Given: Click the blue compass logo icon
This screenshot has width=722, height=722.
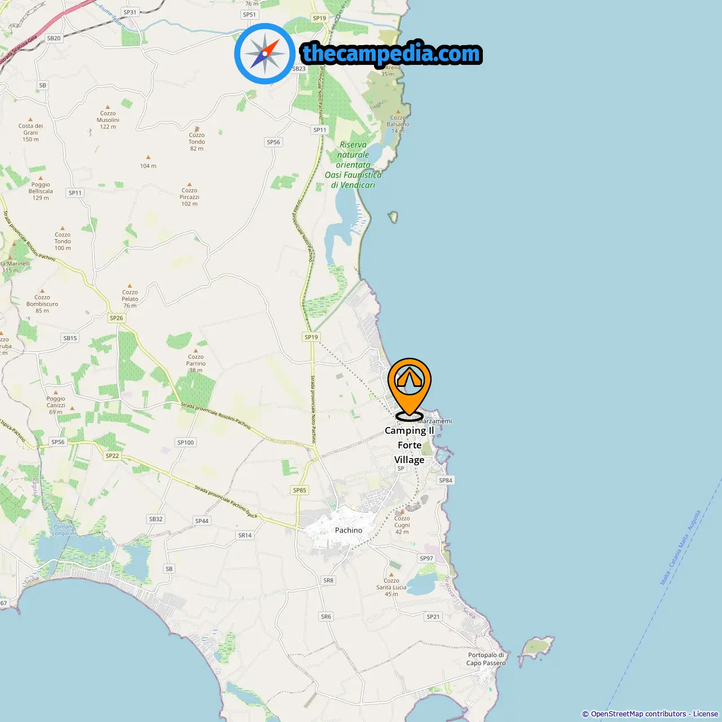Looking at the screenshot, I should pos(265,54).
